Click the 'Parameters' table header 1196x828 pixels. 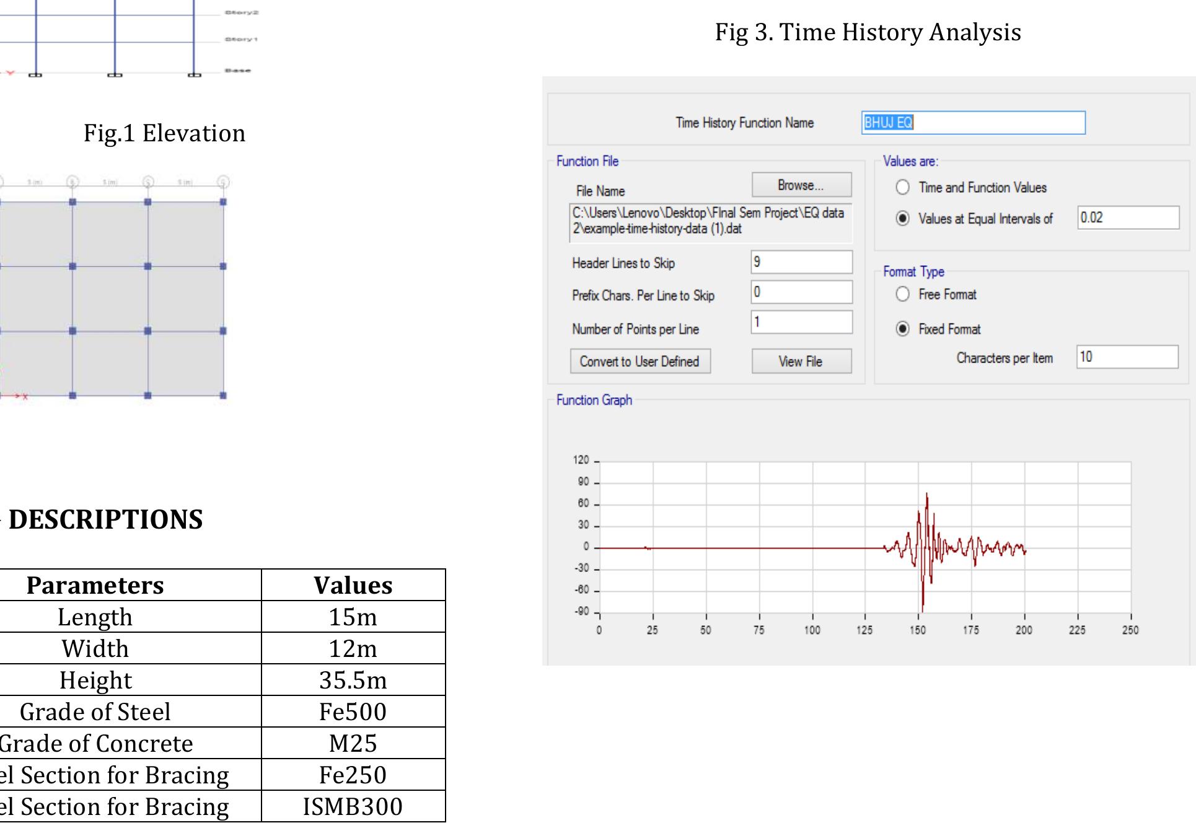(x=95, y=585)
